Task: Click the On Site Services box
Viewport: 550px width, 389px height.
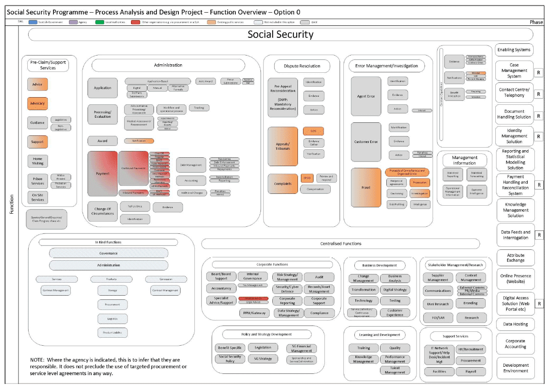Action: [37, 197]
